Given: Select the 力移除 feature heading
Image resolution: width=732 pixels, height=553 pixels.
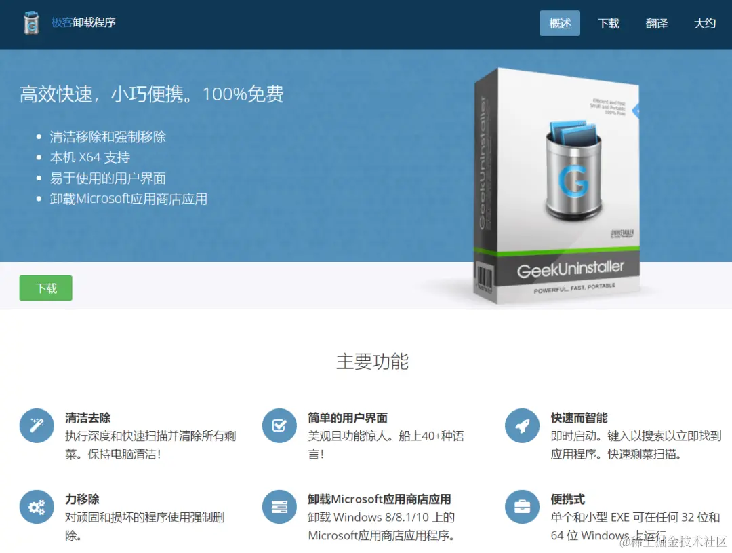Looking at the screenshot, I should point(82,499).
